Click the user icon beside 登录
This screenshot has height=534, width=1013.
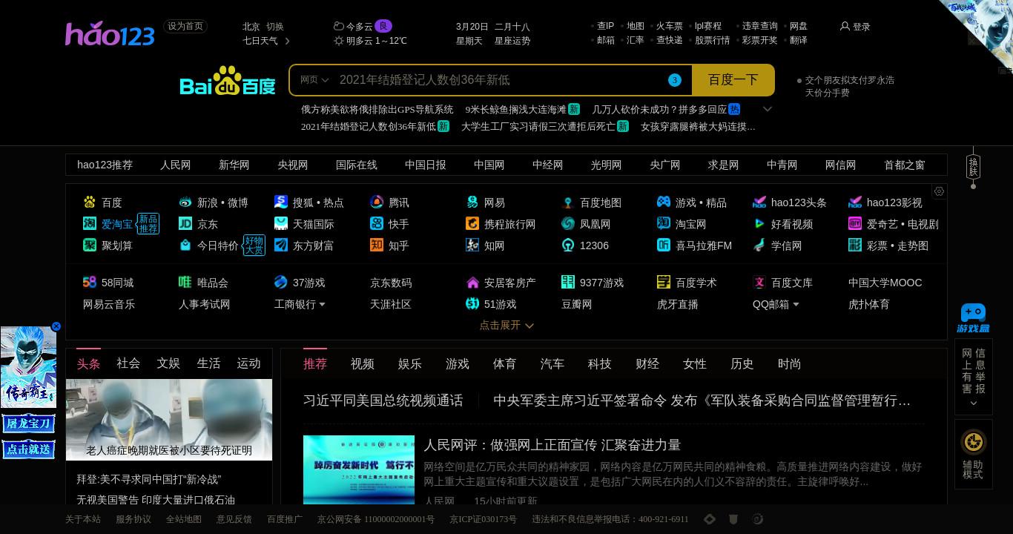click(845, 26)
